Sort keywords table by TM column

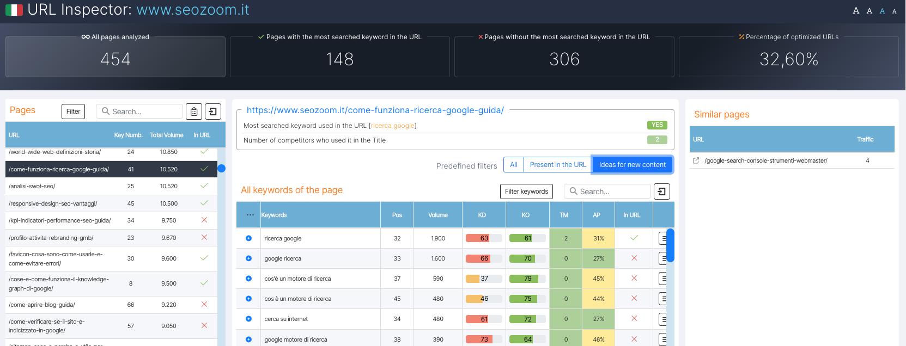point(564,215)
